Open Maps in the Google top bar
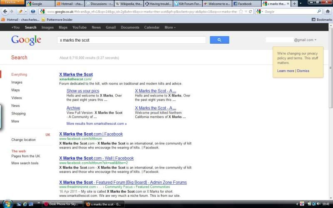The width and height of the screenshot is (333, 208). coord(63,27)
